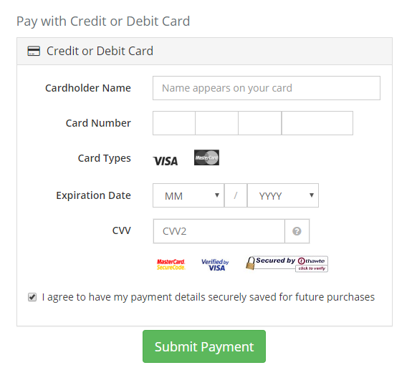Click the Submit Payment button
Screen dimensions: 412x365
pos(204,346)
